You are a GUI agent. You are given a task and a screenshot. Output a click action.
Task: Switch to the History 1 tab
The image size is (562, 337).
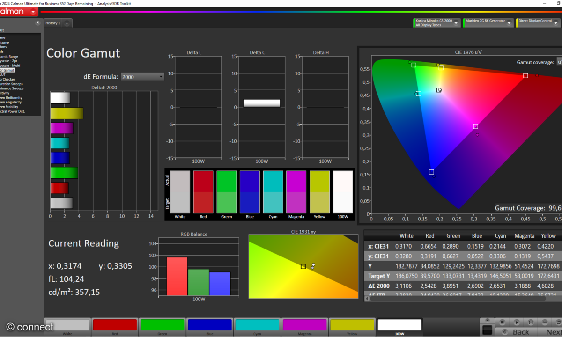coord(52,23)
